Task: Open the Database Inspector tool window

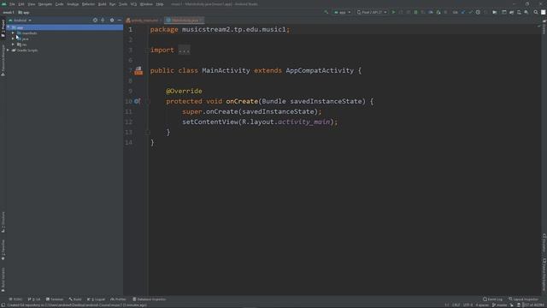Action: coord(150,299)
